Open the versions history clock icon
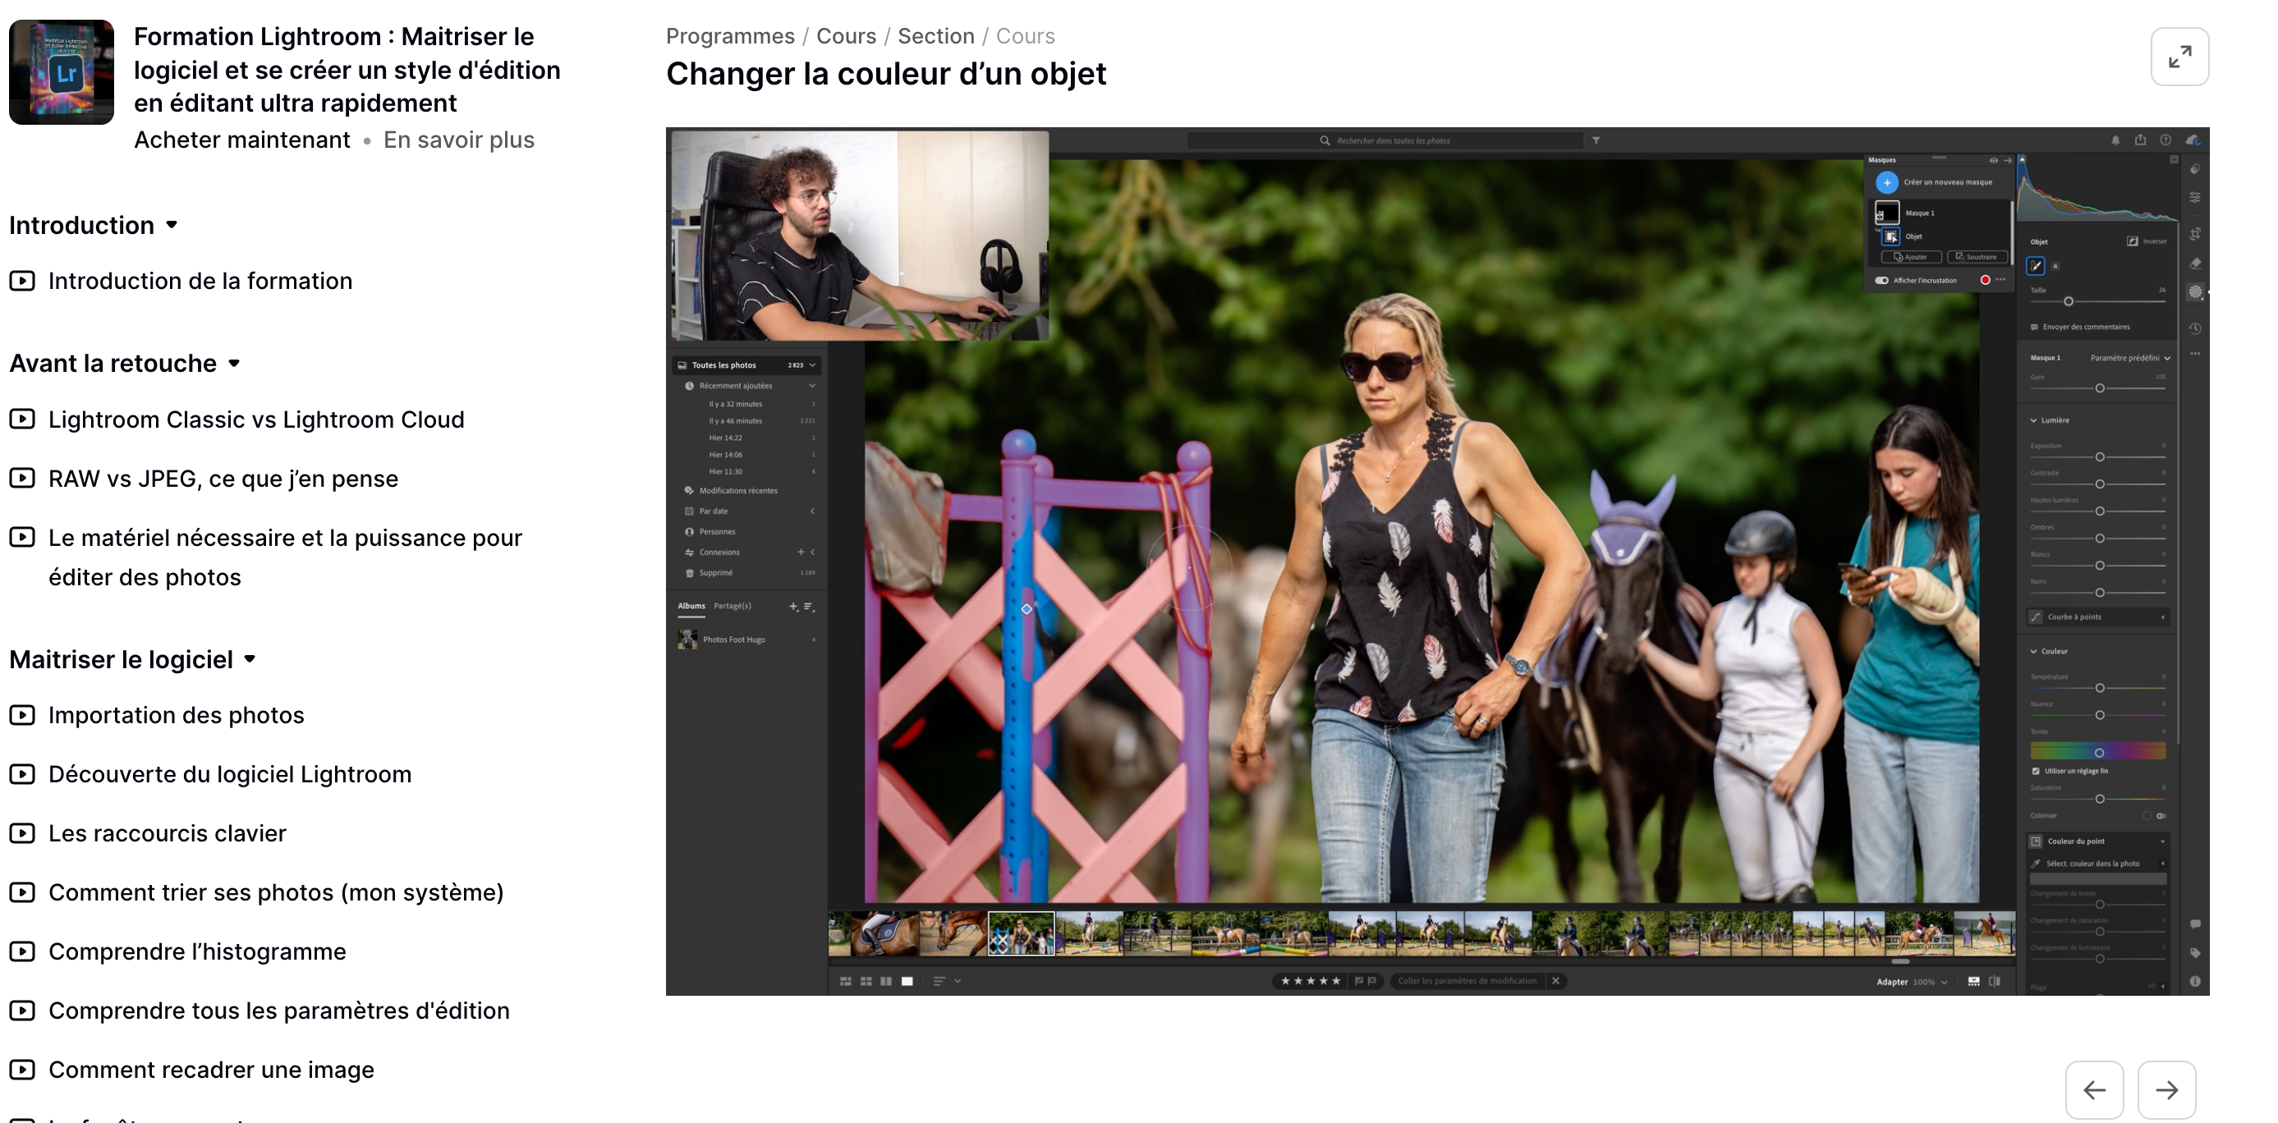Screen dimensions: 2278x1123 click(x=2195, y=328)
